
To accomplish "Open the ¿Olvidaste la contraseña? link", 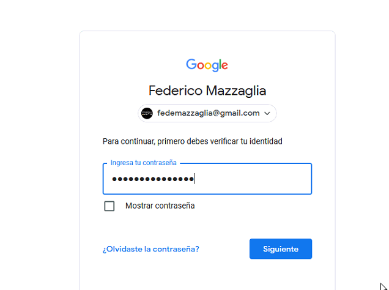I will (151, 249).
